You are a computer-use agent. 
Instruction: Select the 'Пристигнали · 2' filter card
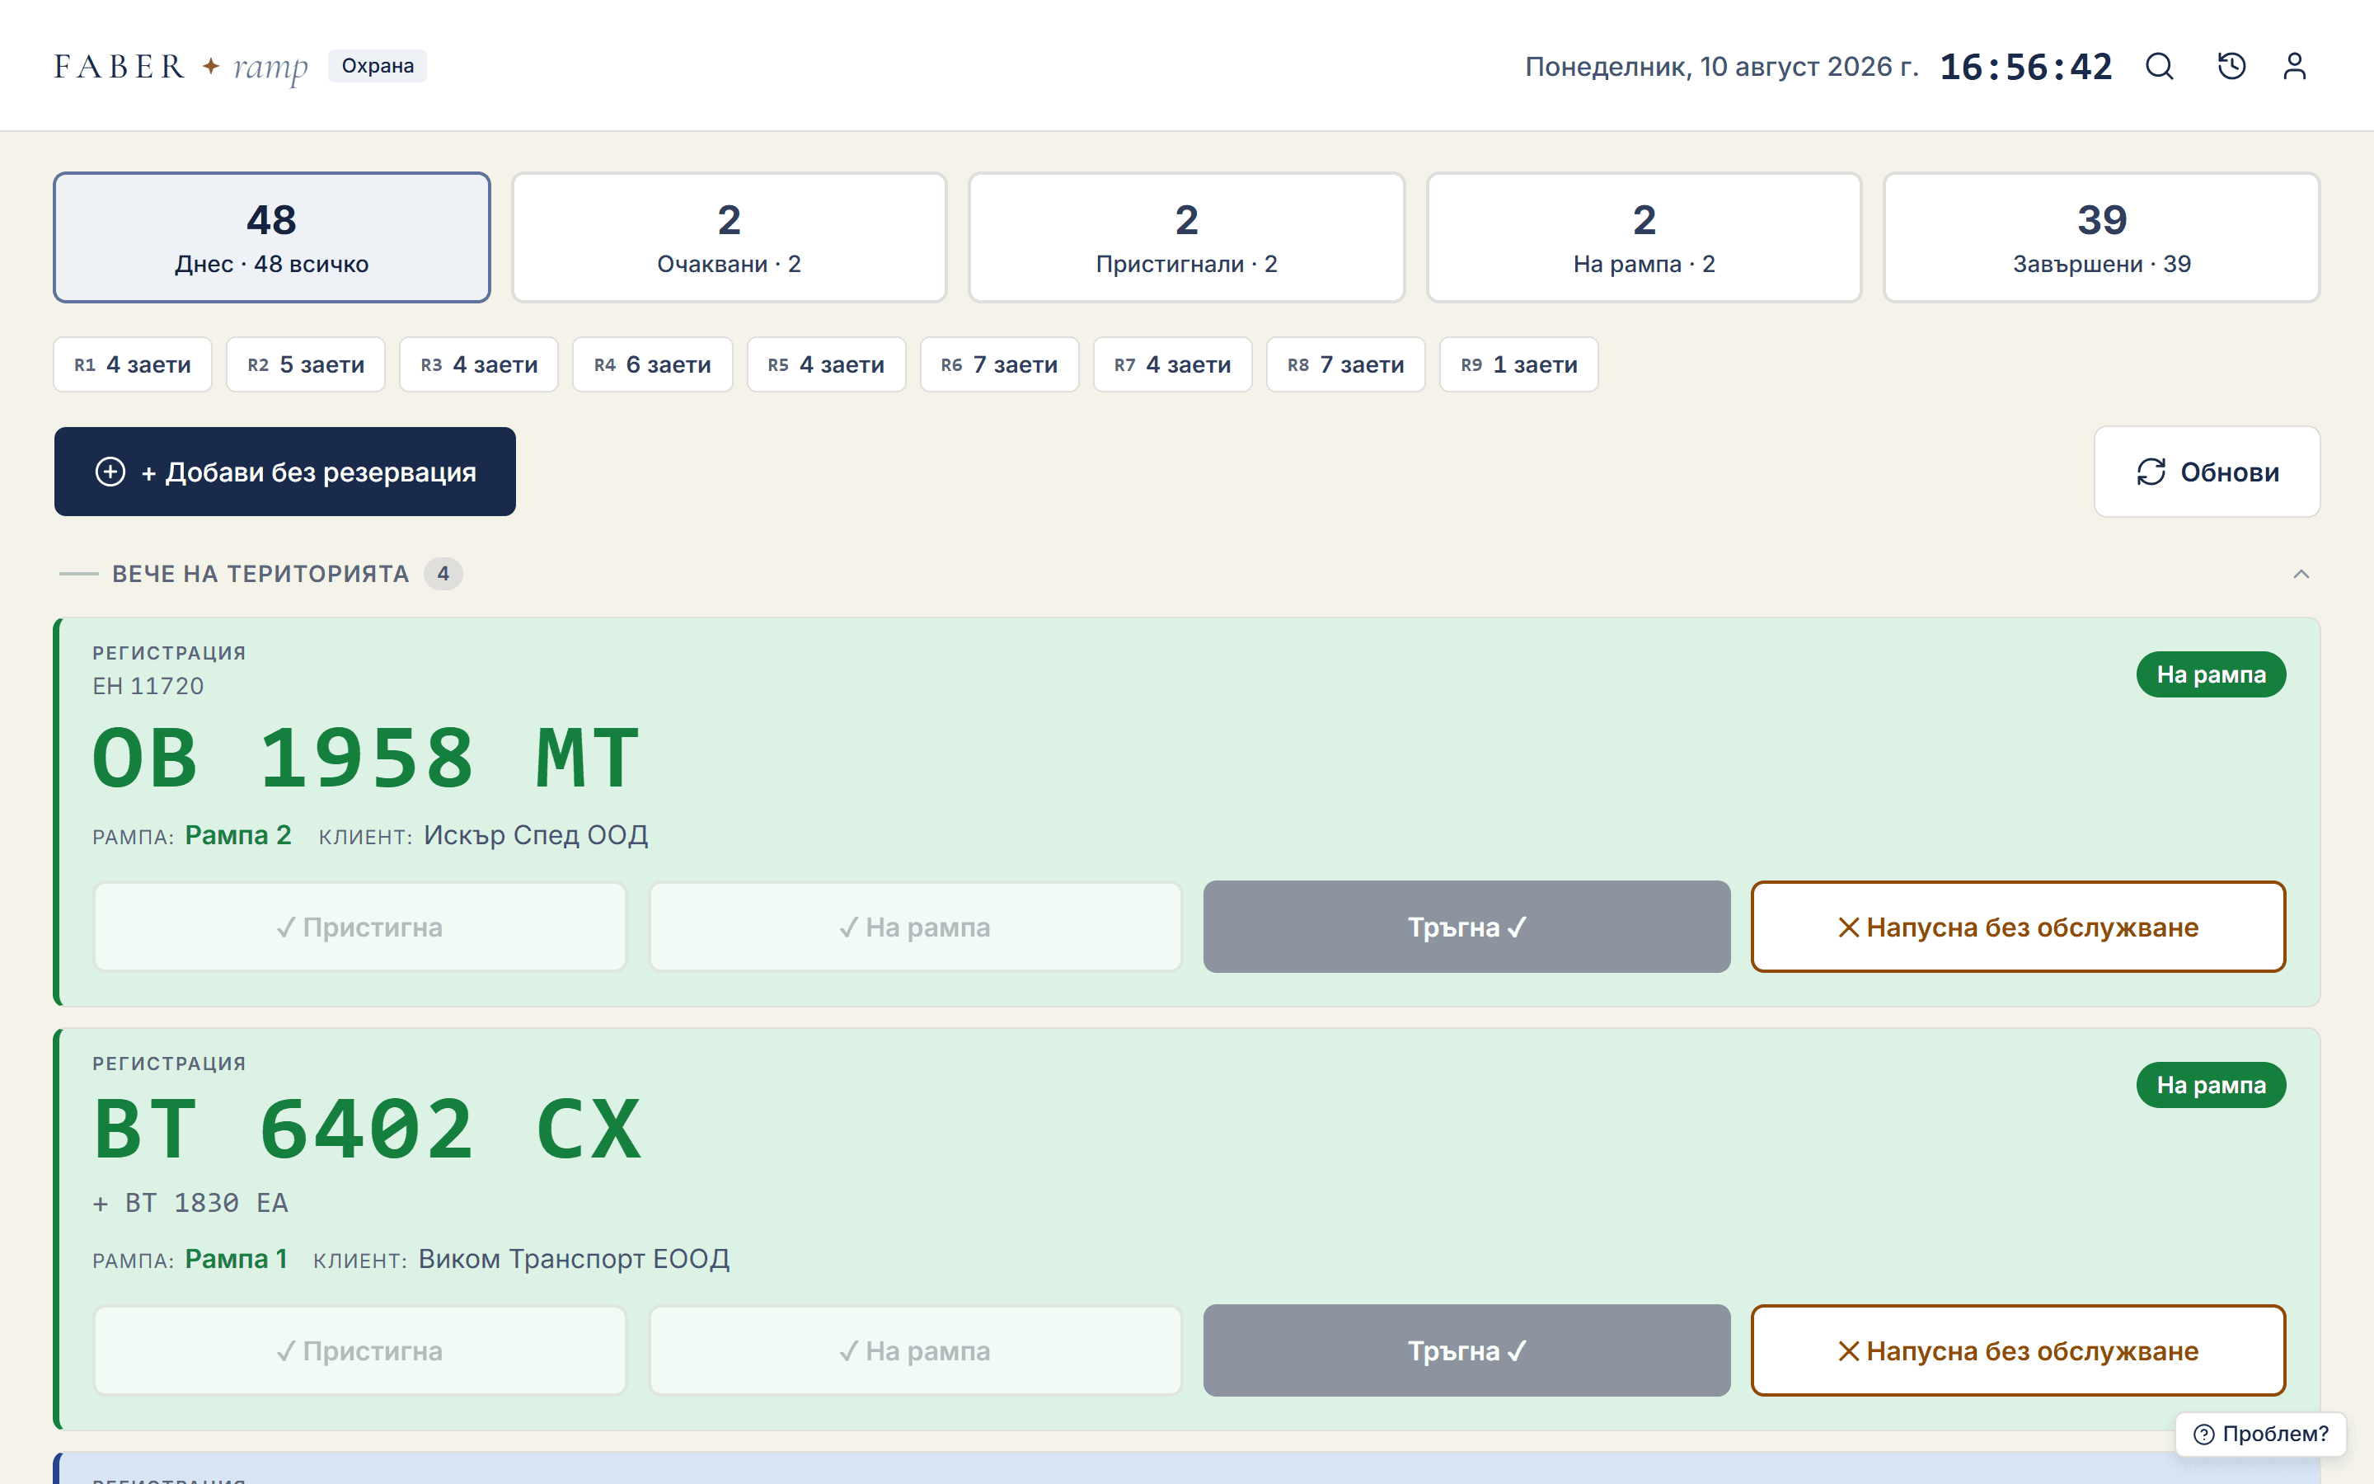1186,237
